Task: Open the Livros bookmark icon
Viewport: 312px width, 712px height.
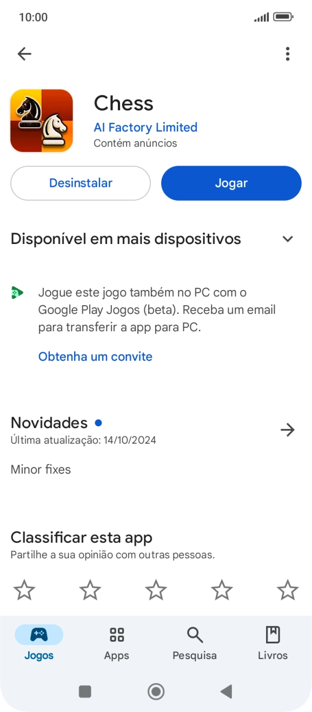Action: pos(273,634)
